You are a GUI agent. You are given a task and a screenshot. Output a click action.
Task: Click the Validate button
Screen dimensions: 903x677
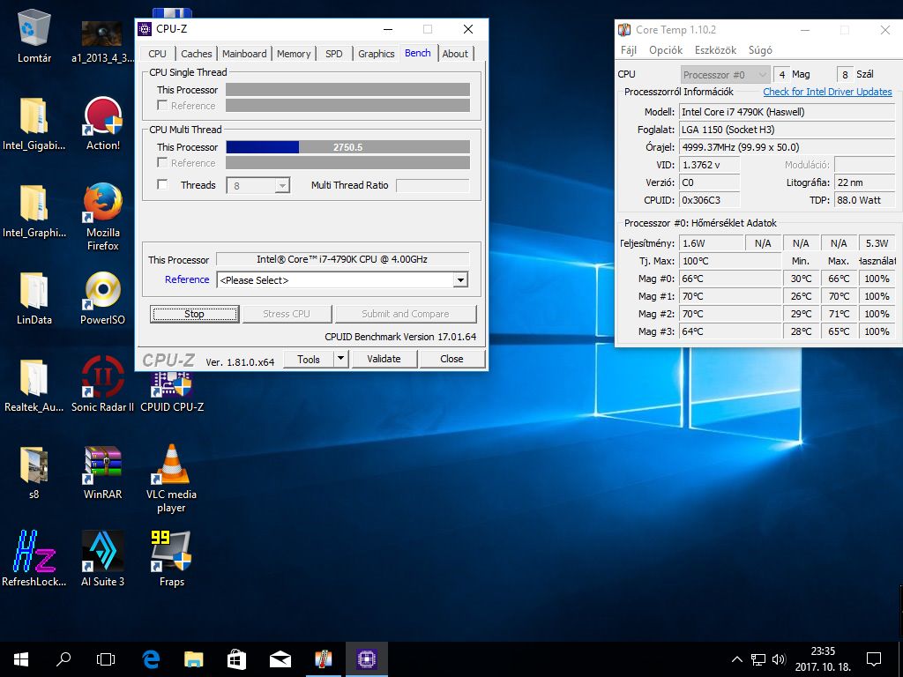(384, 359)
